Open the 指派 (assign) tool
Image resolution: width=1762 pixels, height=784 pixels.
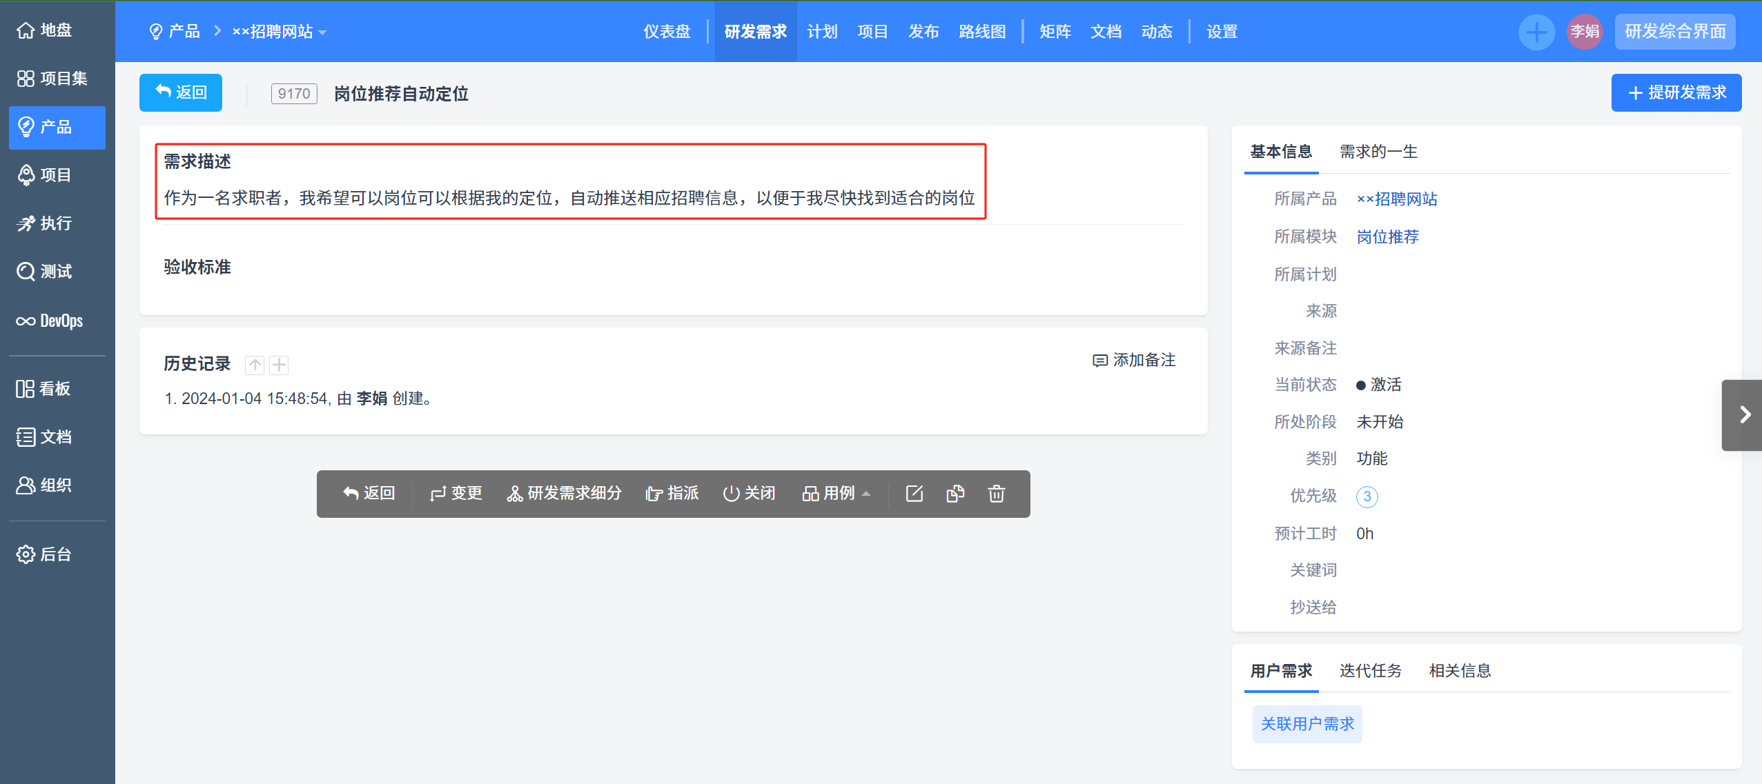click(672, 493)
